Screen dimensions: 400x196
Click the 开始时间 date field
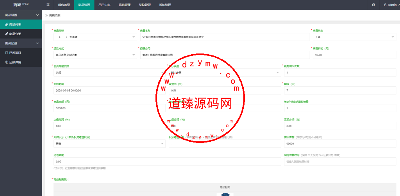109,91
